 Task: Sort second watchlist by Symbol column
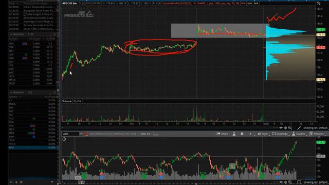(x=13, y=97)
